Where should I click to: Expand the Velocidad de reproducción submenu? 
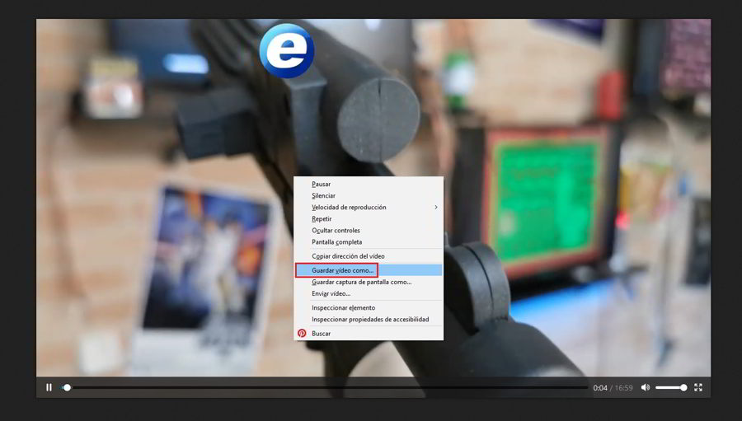[x=349, y=207]
